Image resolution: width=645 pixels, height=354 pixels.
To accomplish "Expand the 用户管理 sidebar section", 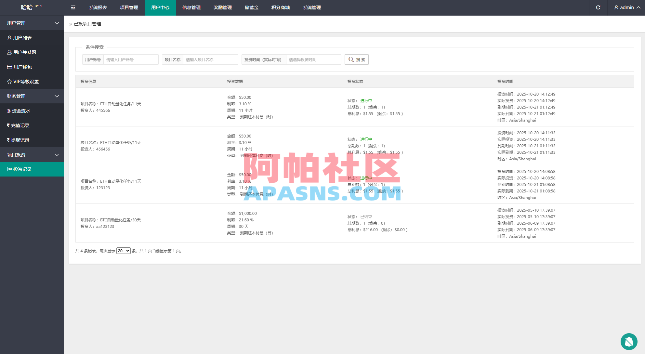I will tap(32, 23).
